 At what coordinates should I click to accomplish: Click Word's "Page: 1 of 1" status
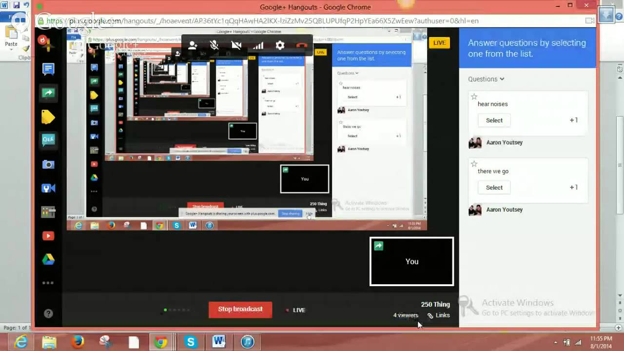point(17,328)
